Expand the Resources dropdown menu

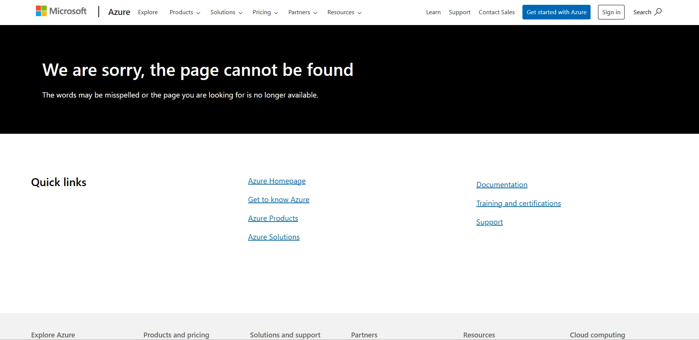[344, 12]
